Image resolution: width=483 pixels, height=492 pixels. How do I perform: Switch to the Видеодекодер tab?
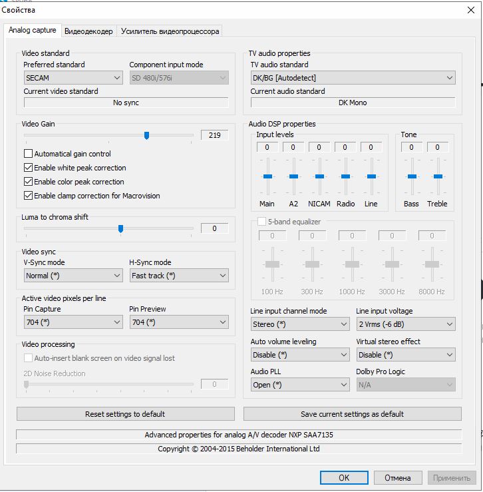(x=88, y=31)
